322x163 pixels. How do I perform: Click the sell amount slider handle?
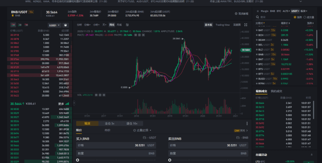pyautogui.click(x=170, y=160)
